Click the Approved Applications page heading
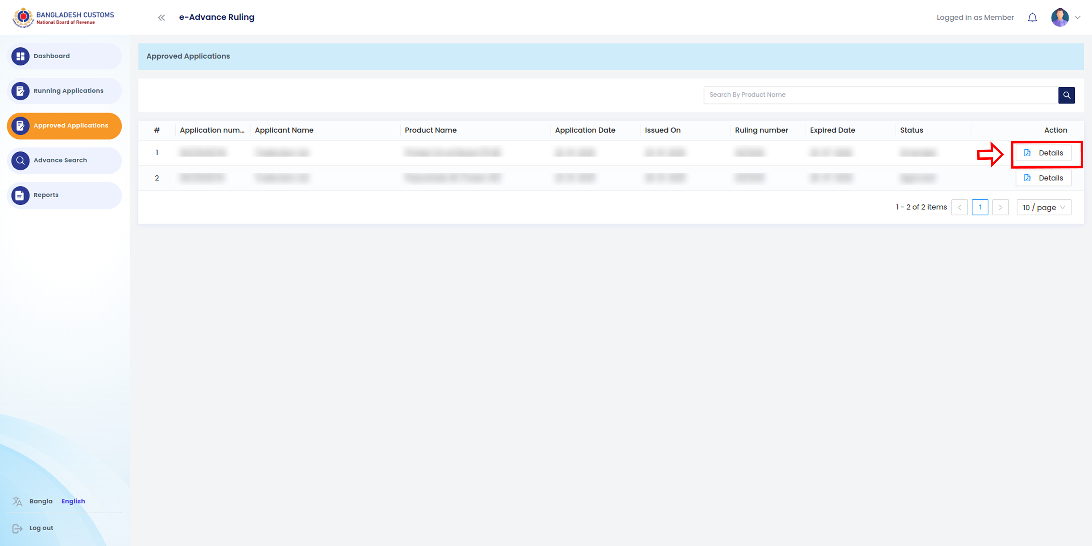Viewport: 1092px width, 546px height. tap(188, 56)
